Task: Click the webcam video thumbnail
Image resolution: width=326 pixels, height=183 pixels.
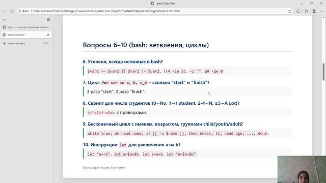Action: (302, 169)
